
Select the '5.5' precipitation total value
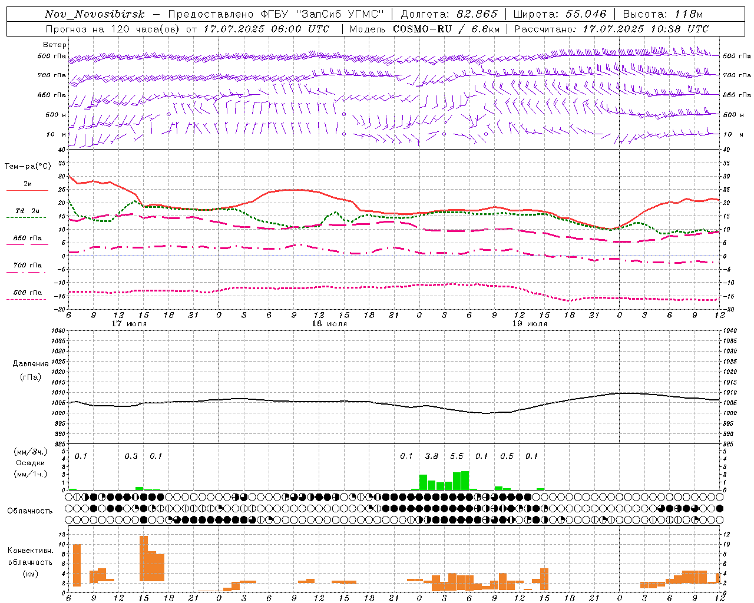coord(457,456)
